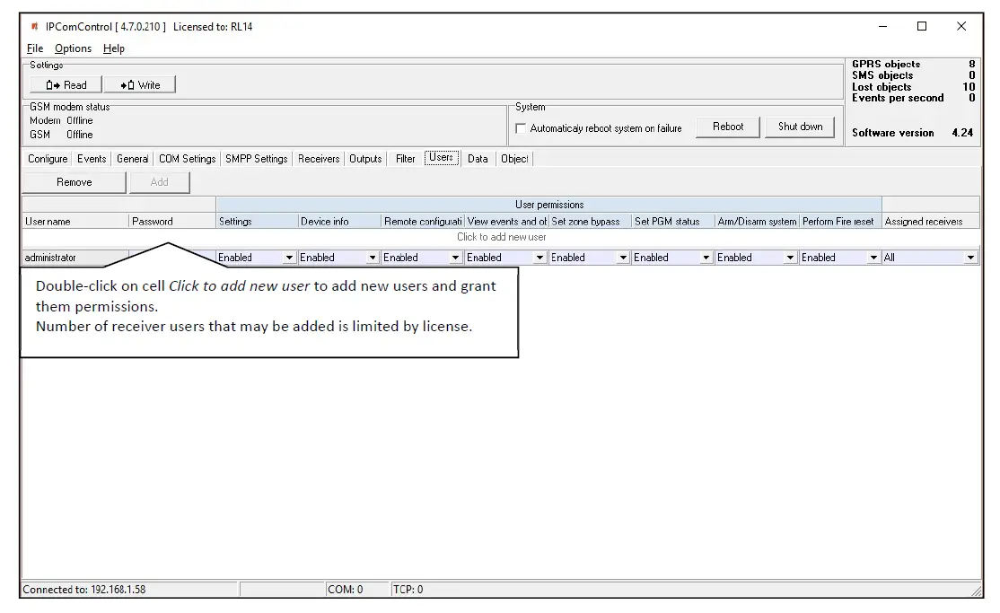The image size is (1000, 613).
Task: Switch to the Object tab
Action: (514, 159)
